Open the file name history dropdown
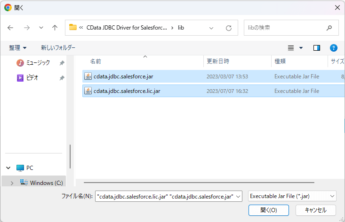345x222 pixels. [238, 197]
